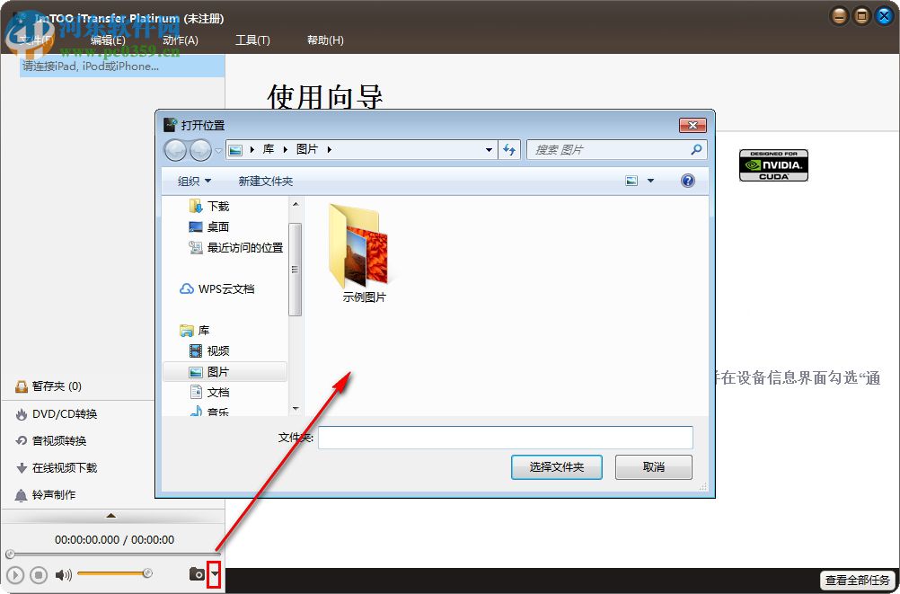This screenshot has height=594, width=900.
Task: Click the 取消 button
Action: (x=653, y=466)
